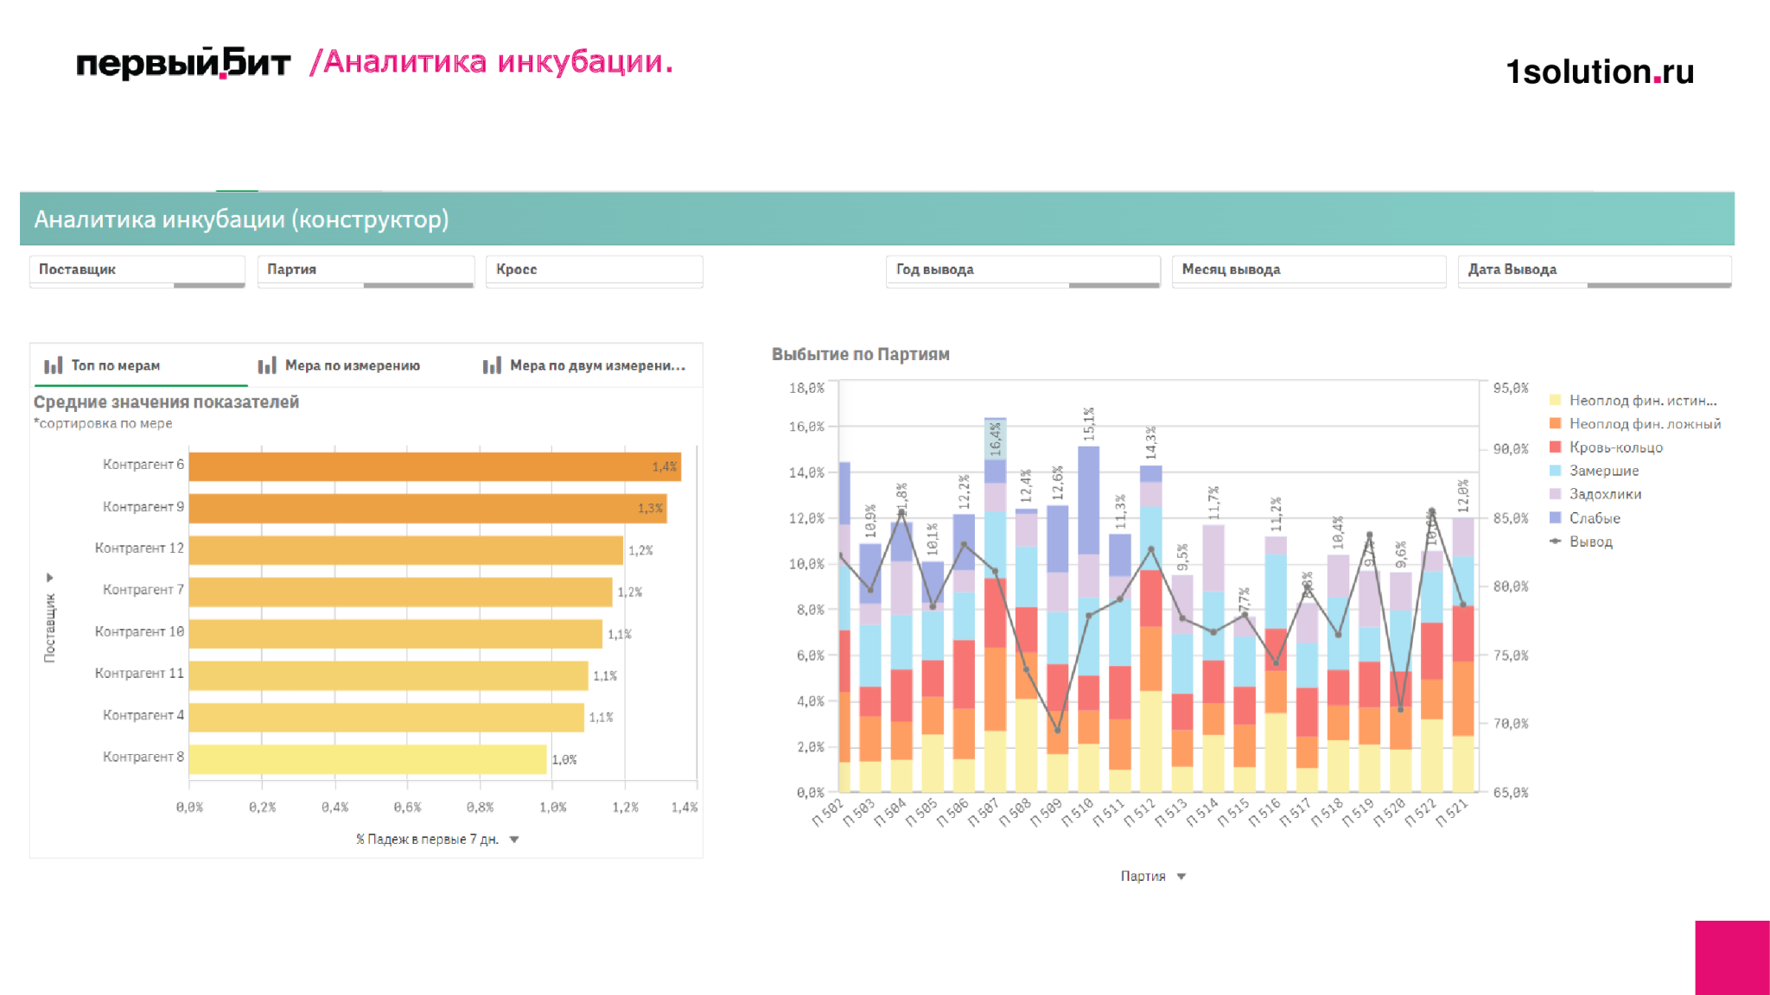Expand the Поставщик axis arrow
Image resolution: width=1770 pixels, height=995 pixels.
(x=49, y=577)
